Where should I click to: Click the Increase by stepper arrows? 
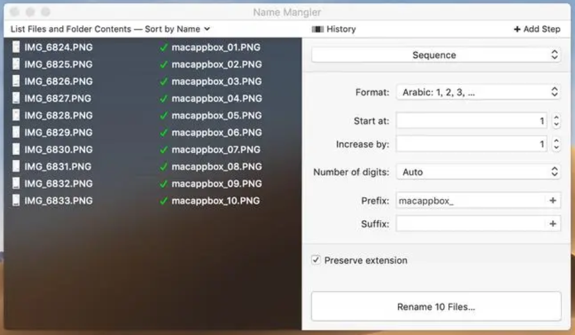(557, 144)
